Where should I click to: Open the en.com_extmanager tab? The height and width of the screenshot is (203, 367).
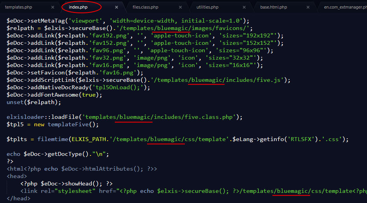[345, 7]
